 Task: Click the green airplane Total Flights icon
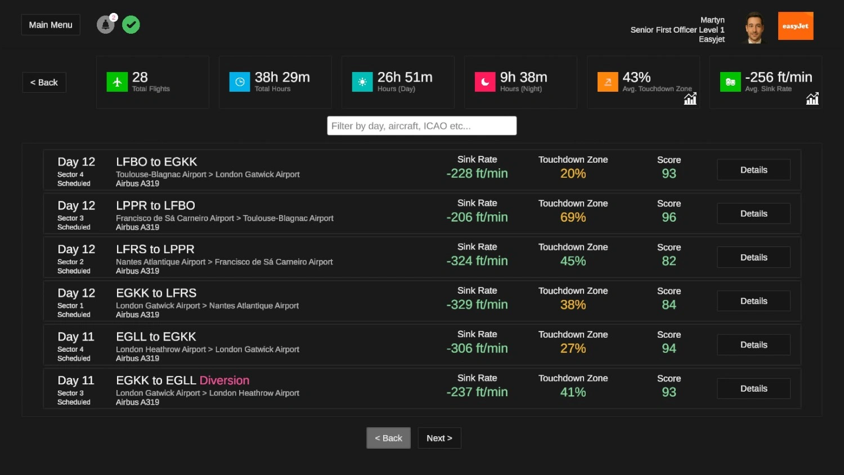[117, 82]
